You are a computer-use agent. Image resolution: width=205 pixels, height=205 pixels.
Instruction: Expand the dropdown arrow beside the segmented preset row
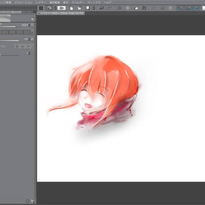coord(32,32)
